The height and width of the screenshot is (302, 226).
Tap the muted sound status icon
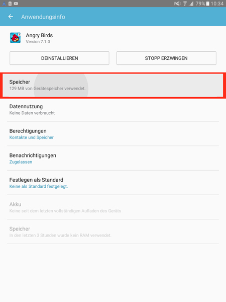coord(177,4)
